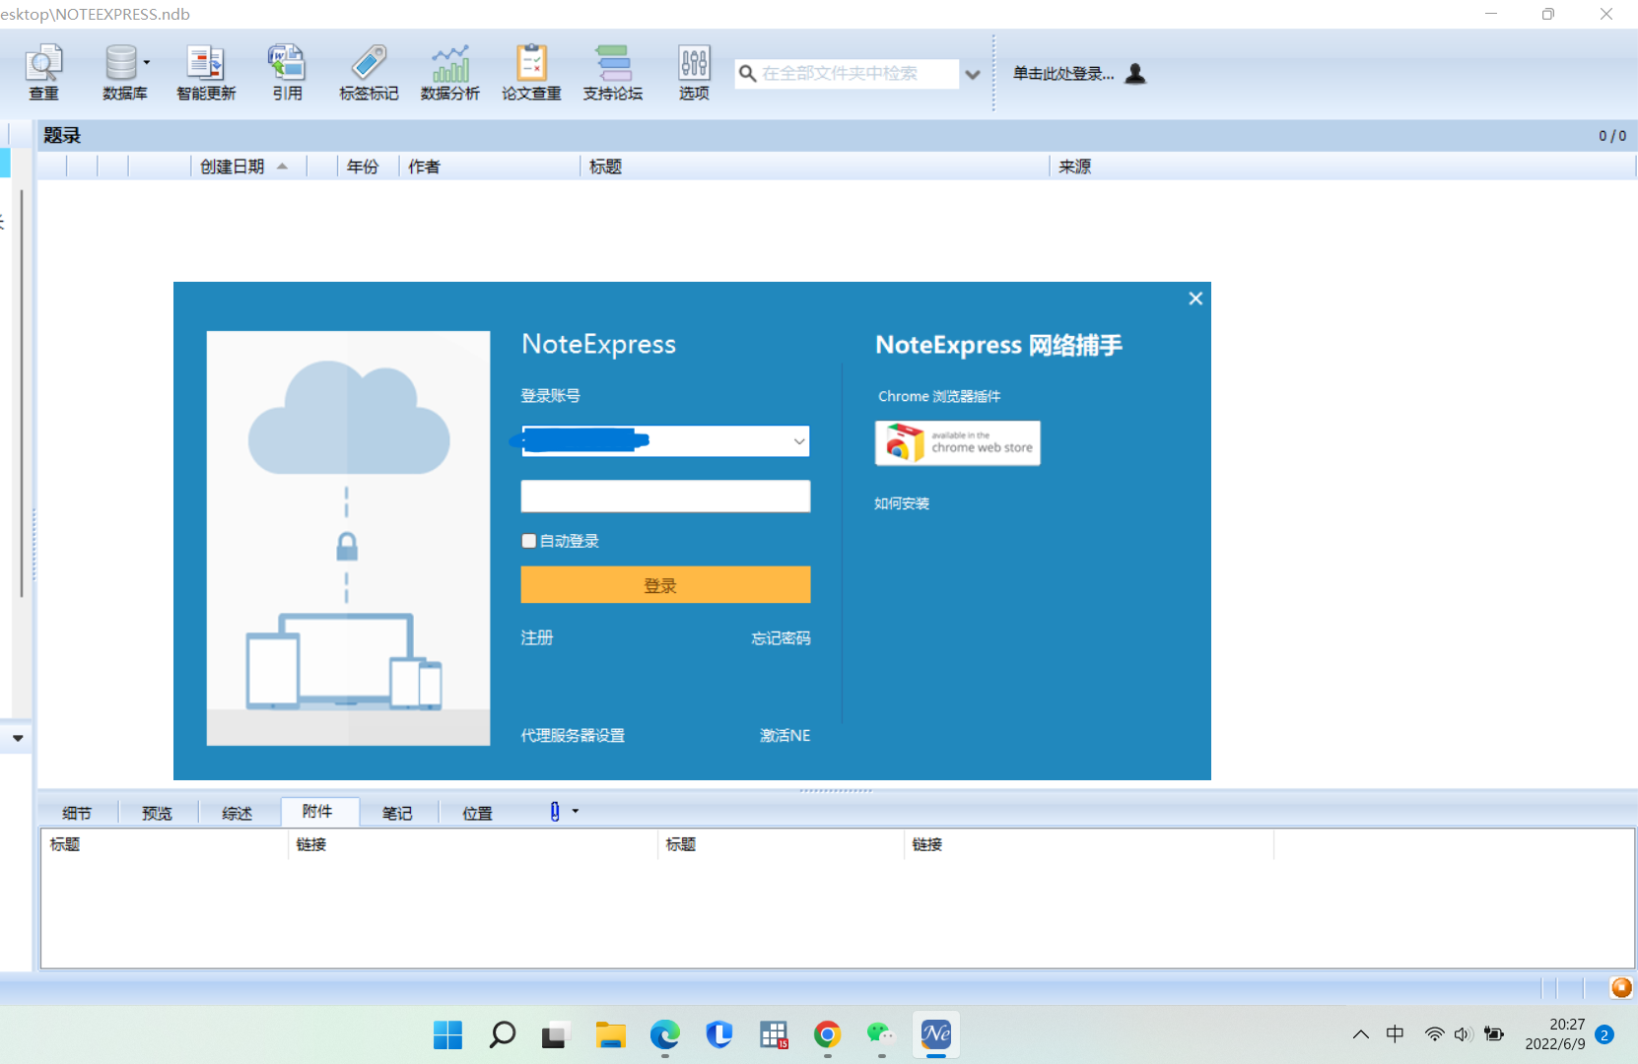Click the 智能更新 smart update icon
Viewport: 1638px width, 1064px height.
[206, 72]
